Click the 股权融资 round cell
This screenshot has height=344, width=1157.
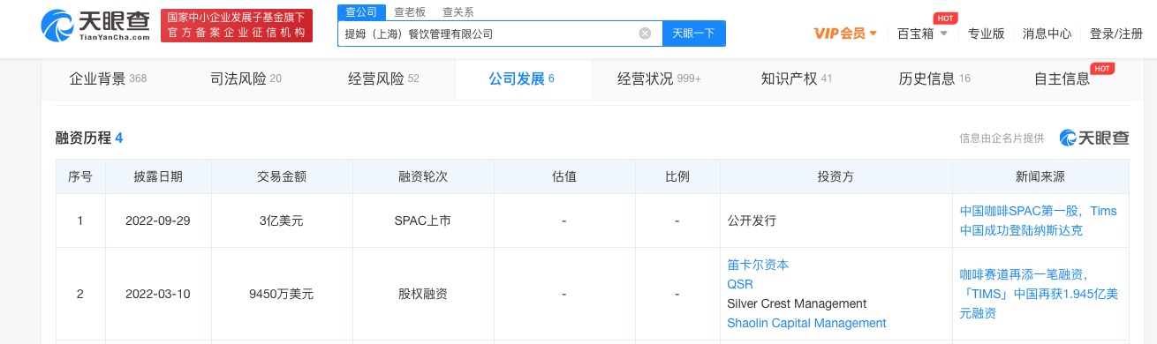click(x=423, y=294)
